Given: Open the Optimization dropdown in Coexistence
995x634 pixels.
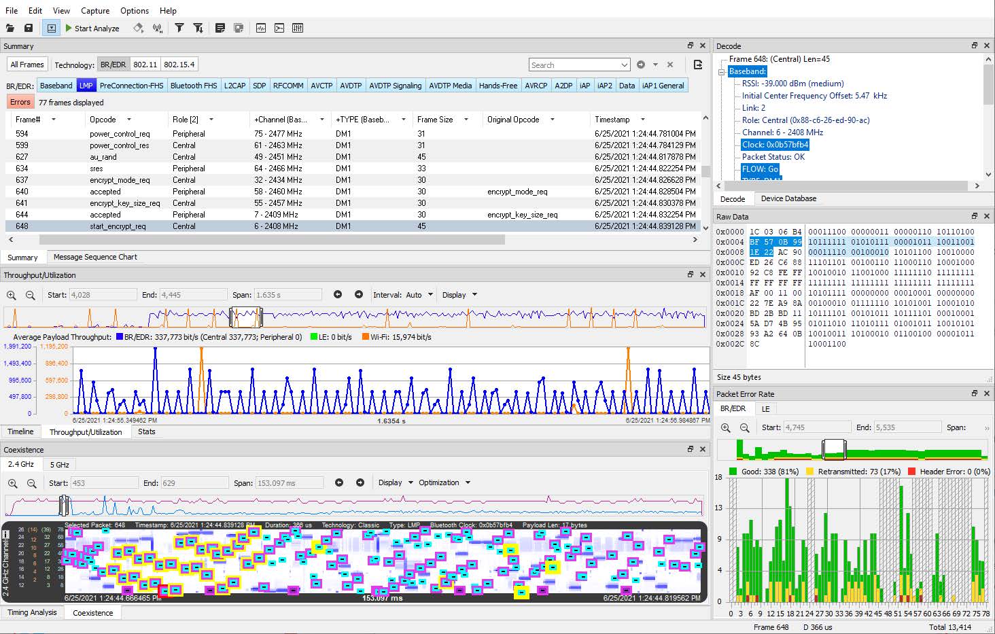Looking at the screenshot, I should point(443,483).
